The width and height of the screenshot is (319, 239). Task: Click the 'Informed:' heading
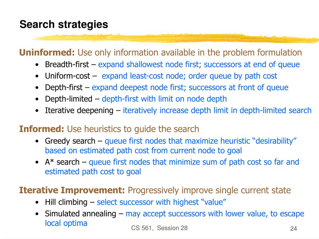(42, 129)
